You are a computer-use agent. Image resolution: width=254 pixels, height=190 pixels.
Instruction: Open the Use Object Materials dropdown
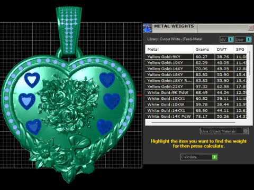[224, 131]
